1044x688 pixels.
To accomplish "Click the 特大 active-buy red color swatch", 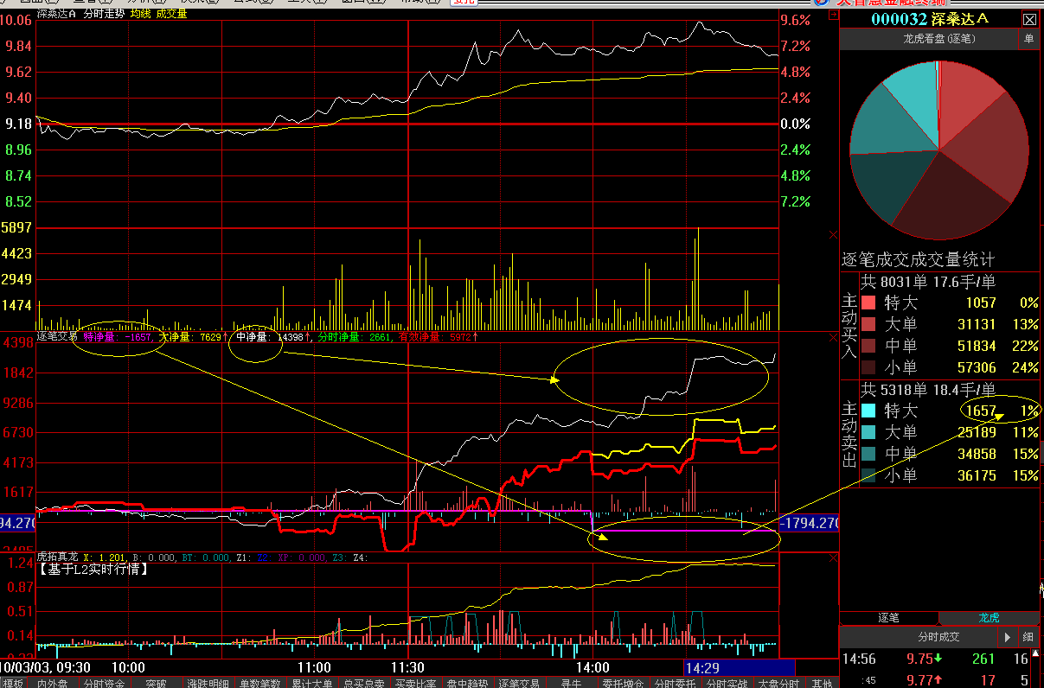I will 868,303.
